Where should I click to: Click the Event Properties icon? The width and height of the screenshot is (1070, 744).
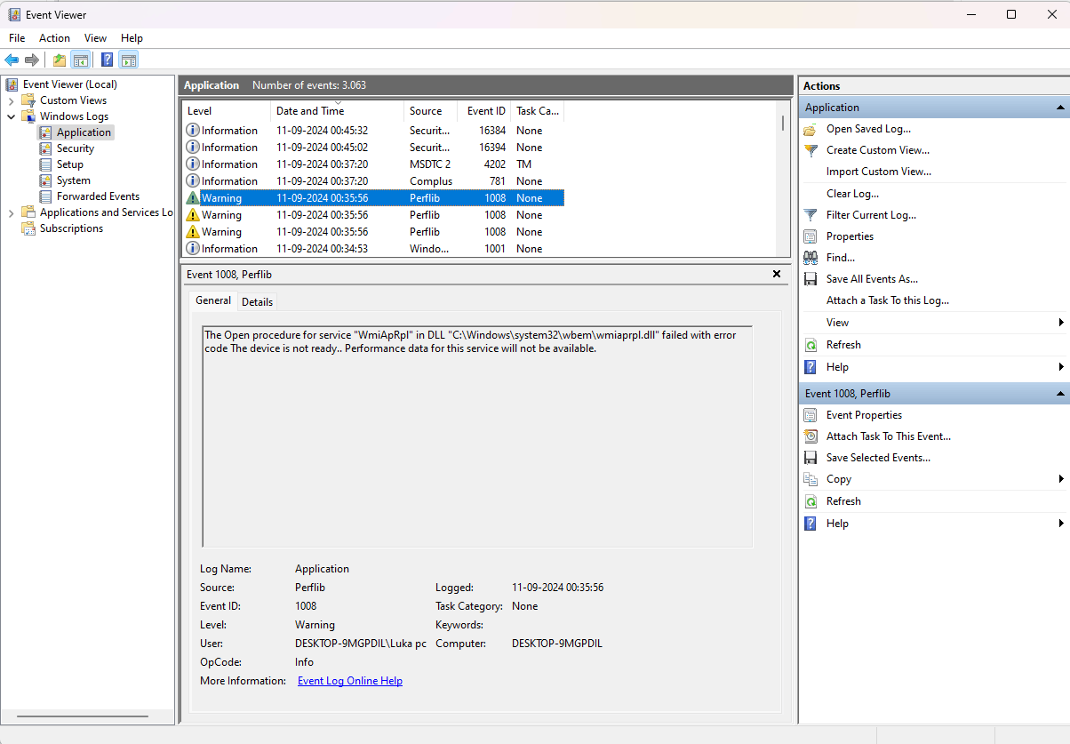(x=810, y=415)
